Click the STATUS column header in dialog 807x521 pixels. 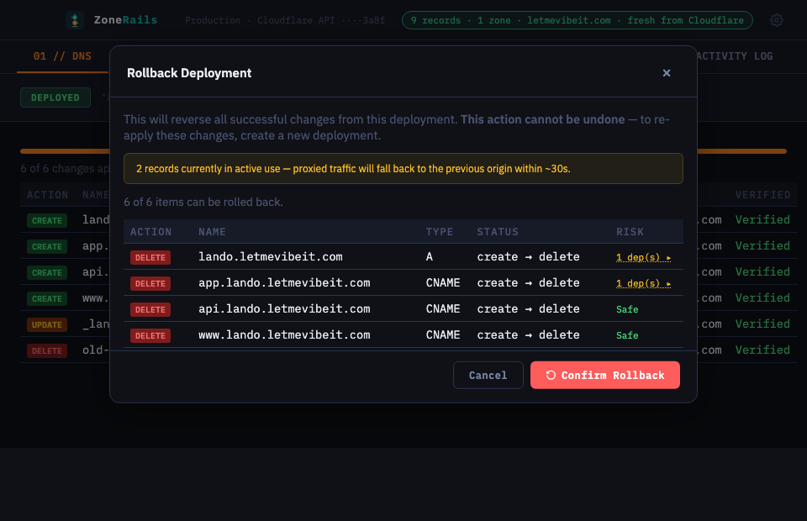point(498,232)
